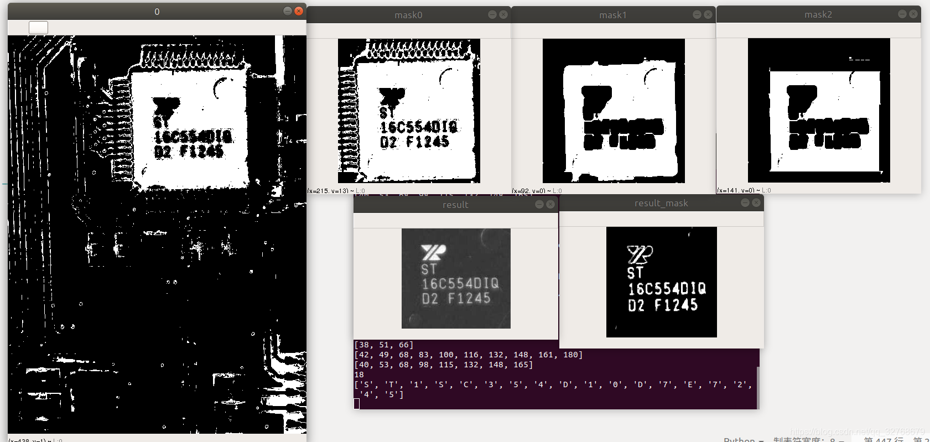Open the Python language dropdown in status bar

744,440
